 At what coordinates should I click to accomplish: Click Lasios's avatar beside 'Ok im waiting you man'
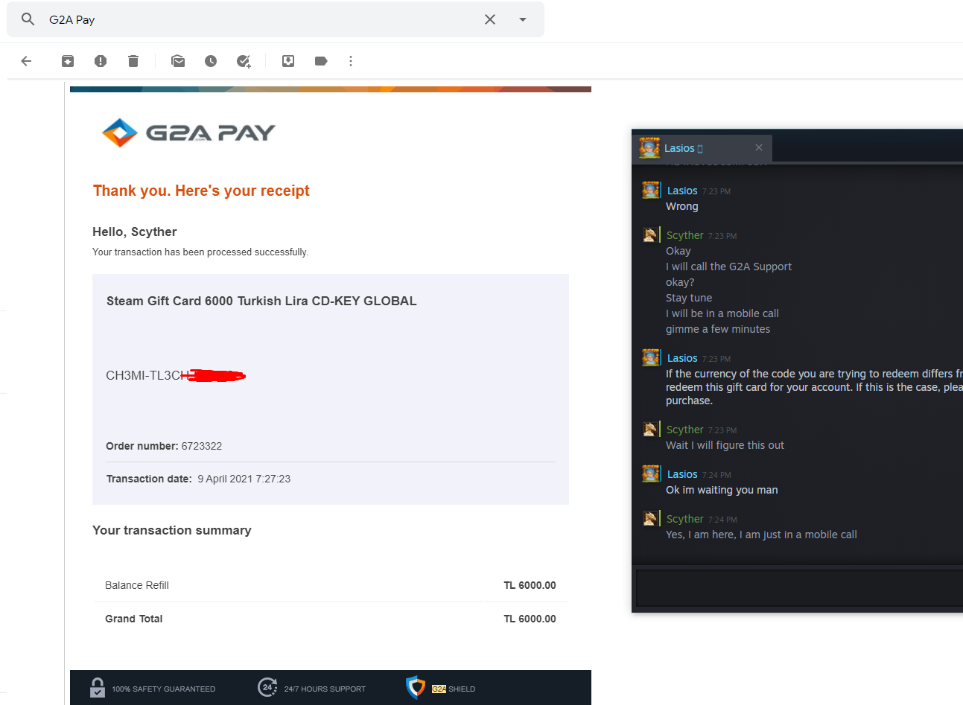[651, 473]
